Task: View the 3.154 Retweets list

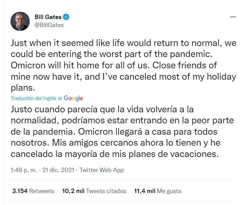Action: tap(33, 191)
